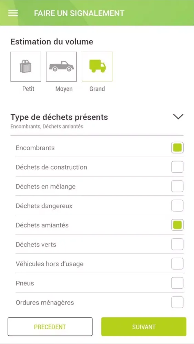194x344 pixels.
Task: Tap the Moyen volume label
Action: [x=64, y=89]
